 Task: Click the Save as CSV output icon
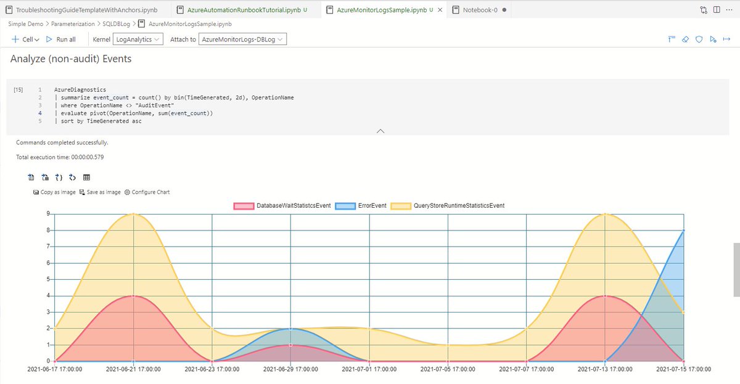point(31,178)
